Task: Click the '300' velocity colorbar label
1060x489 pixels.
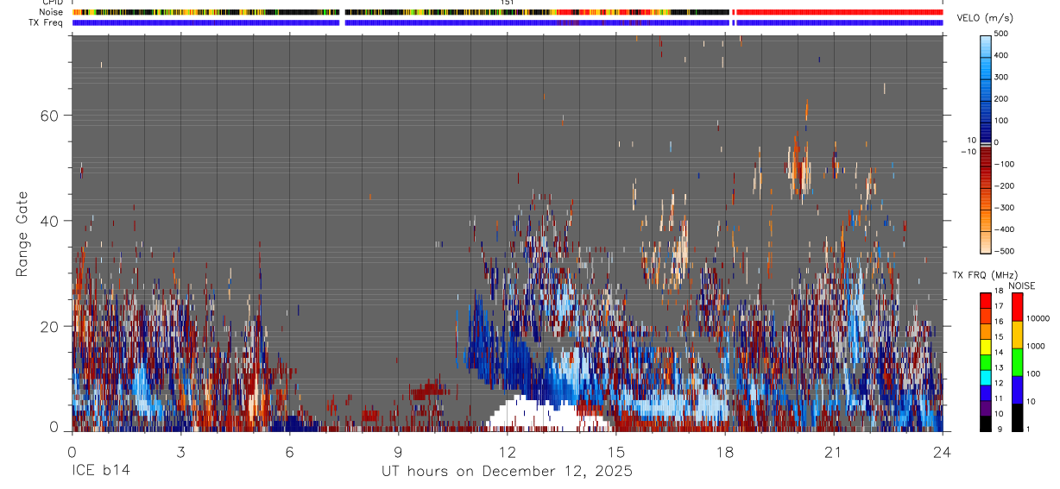Action: [x=1002, y=77]
